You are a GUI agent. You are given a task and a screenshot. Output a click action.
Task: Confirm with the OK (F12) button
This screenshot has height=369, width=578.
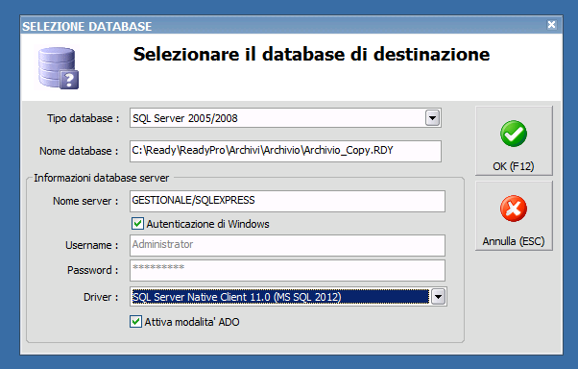click(514, 140)
